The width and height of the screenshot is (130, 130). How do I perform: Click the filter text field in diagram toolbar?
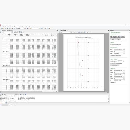coord(66,32)
